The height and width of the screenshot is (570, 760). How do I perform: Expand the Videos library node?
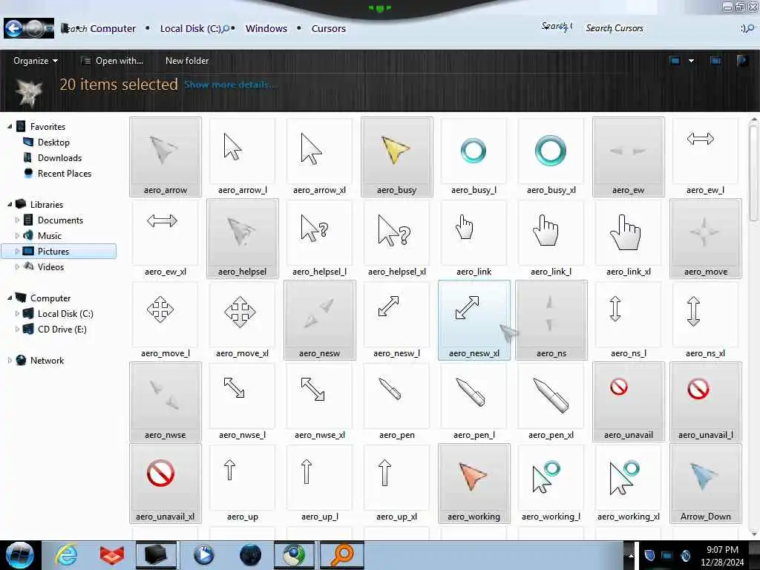(18, 266)
